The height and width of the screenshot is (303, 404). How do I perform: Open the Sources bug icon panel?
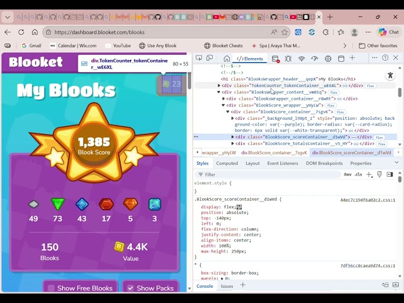pyautogui.click(x=288, y=59)
